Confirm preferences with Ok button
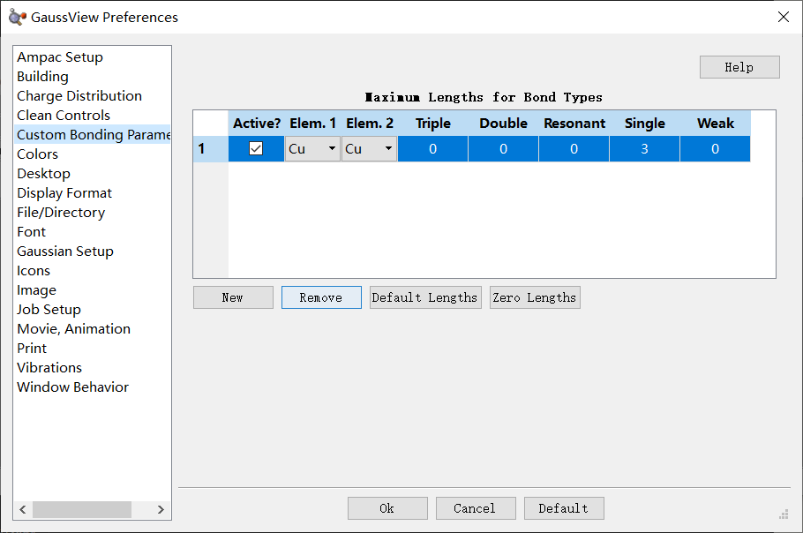 tap(387, 508)
